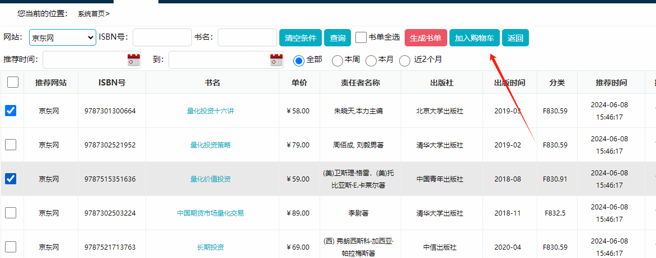
Task: Pick the 近2个月 radio option
Action: click(x=405, y=60)
